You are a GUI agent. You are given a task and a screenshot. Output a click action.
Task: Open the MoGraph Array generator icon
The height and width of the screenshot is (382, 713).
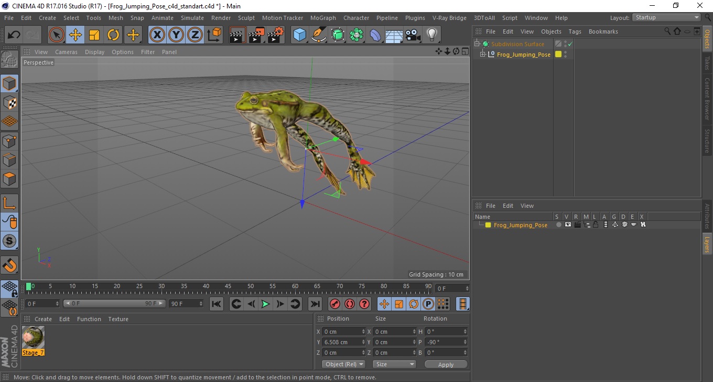356,35
